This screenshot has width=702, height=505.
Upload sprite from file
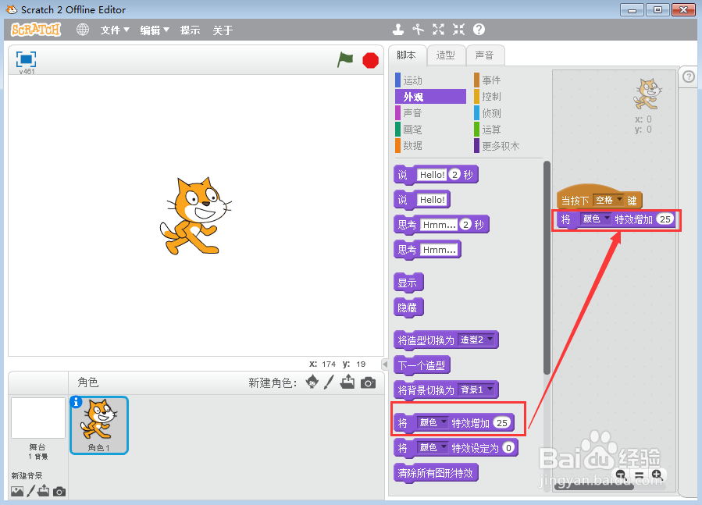pyautogui.click(x=347, y=382)
